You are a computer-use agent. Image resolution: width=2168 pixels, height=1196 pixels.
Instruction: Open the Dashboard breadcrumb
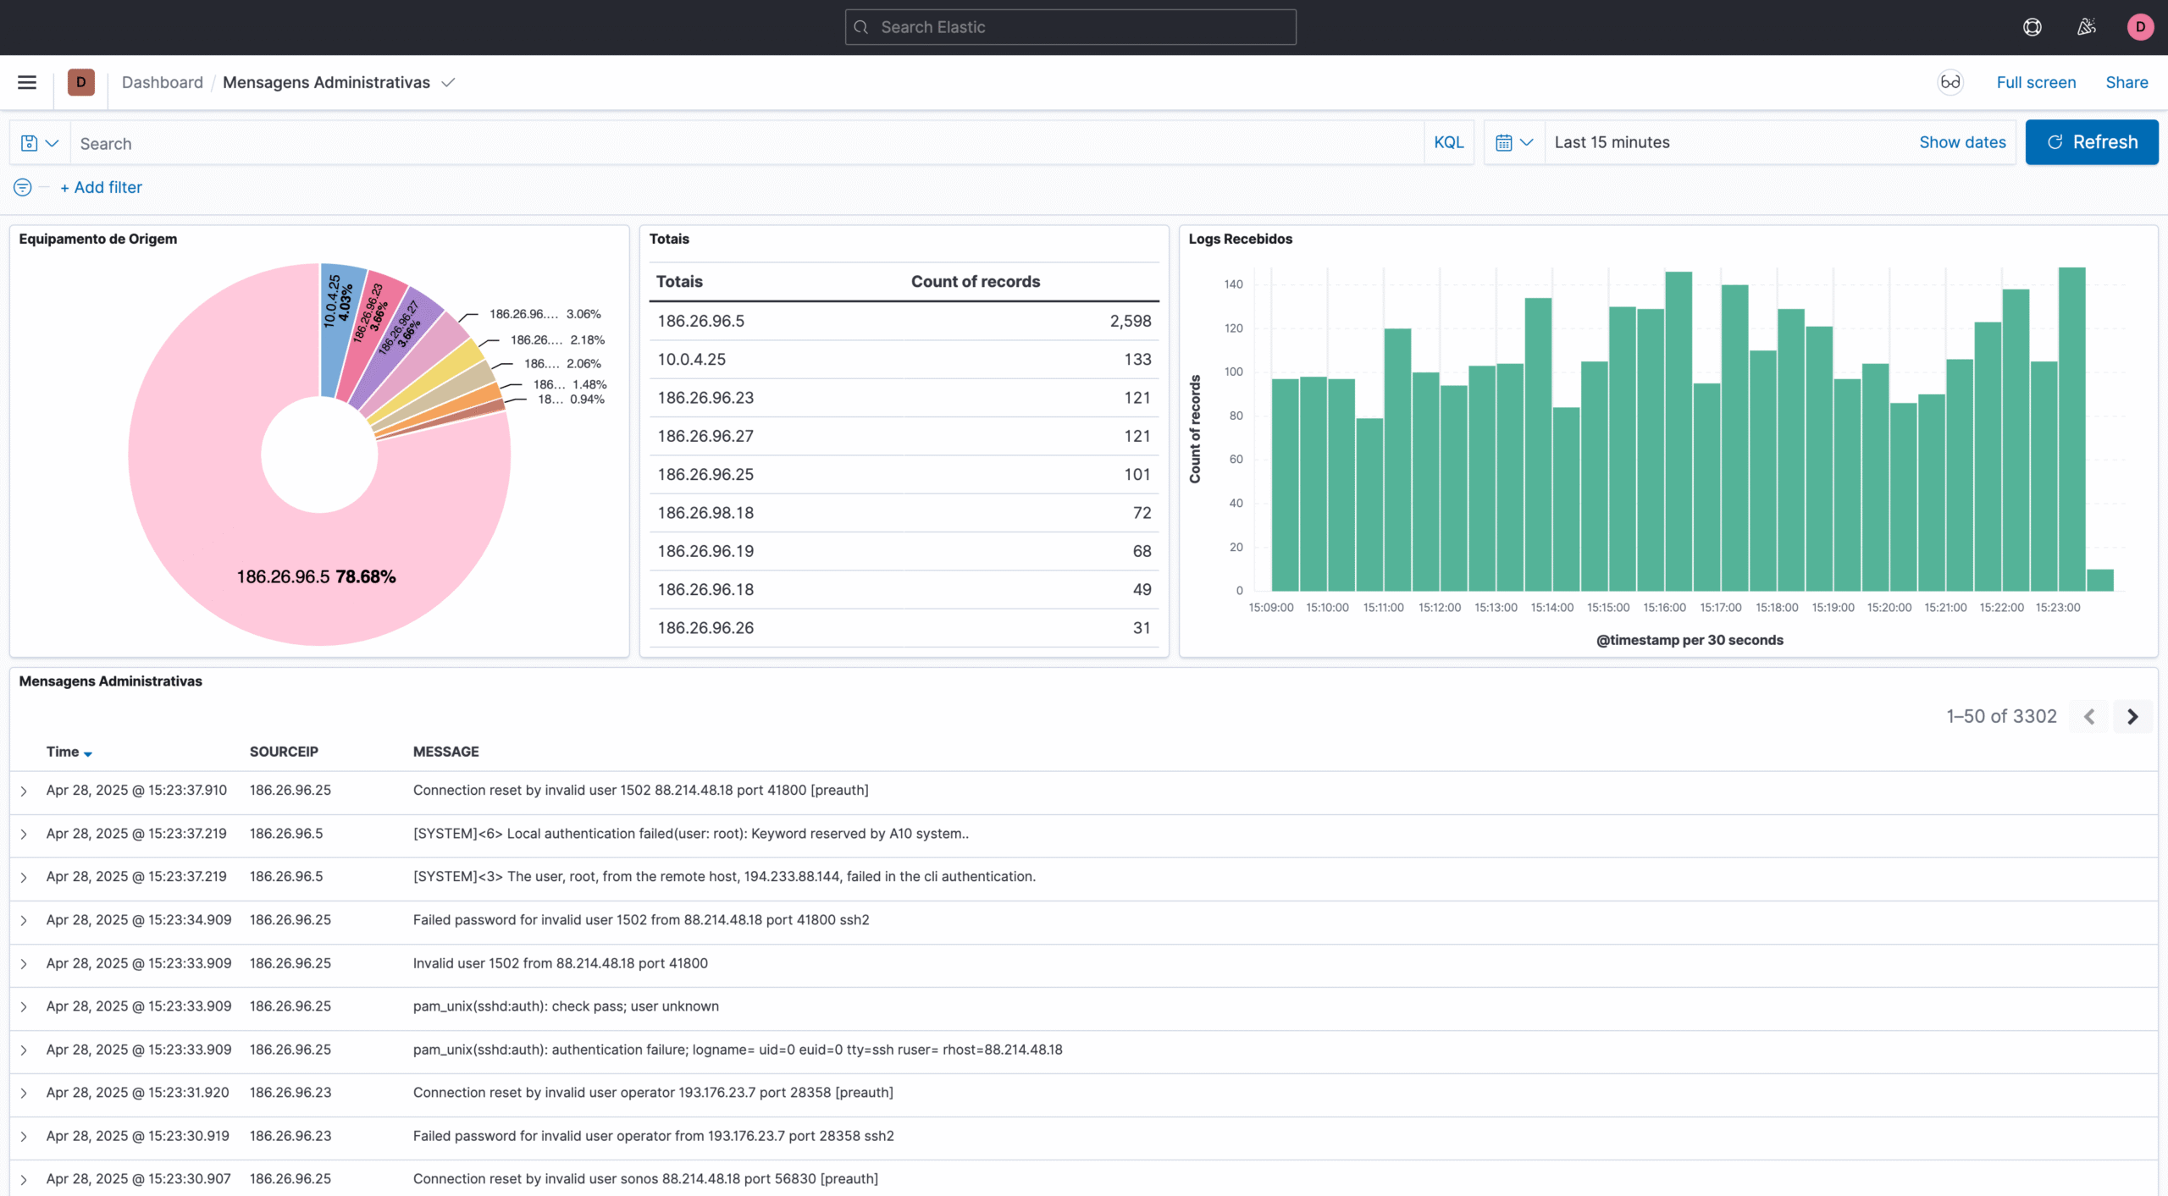click(162, 82)
